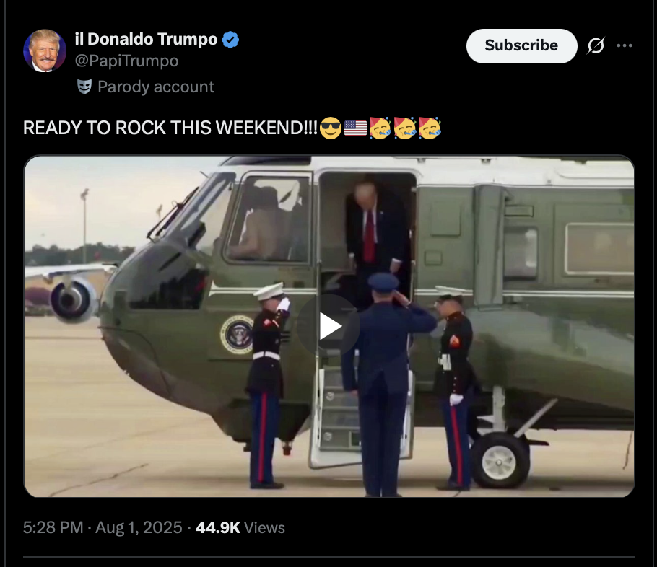Click the middle party face emoji
This screenshot has height=567, width=657.
(x=405, y=128)
